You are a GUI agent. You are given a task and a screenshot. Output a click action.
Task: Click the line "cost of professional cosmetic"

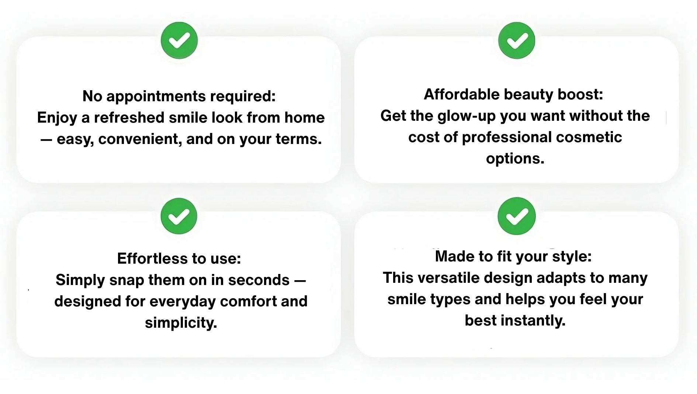pyautogui.click(x=515, y=137)
